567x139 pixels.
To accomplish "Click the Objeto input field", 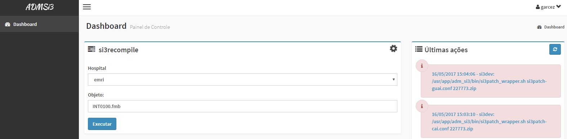I will [x=242, y=106].
